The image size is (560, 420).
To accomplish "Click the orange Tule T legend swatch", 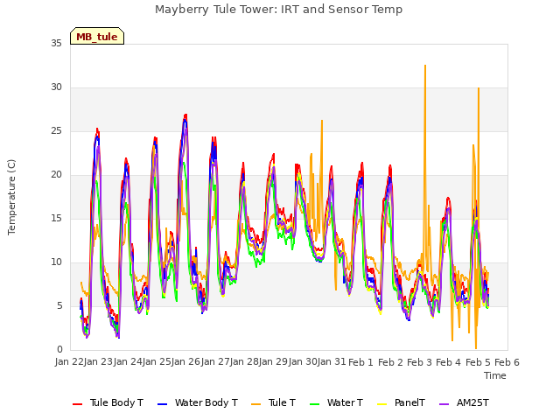I will (256, 404).
